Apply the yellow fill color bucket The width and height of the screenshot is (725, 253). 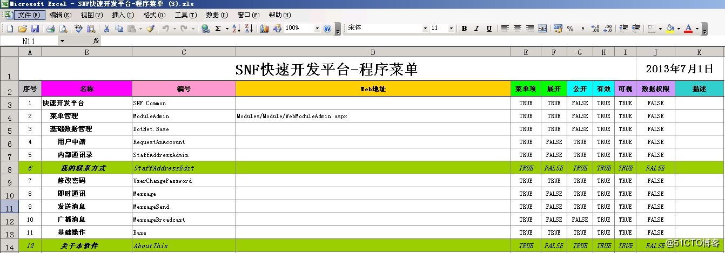(x=670, y=29)
